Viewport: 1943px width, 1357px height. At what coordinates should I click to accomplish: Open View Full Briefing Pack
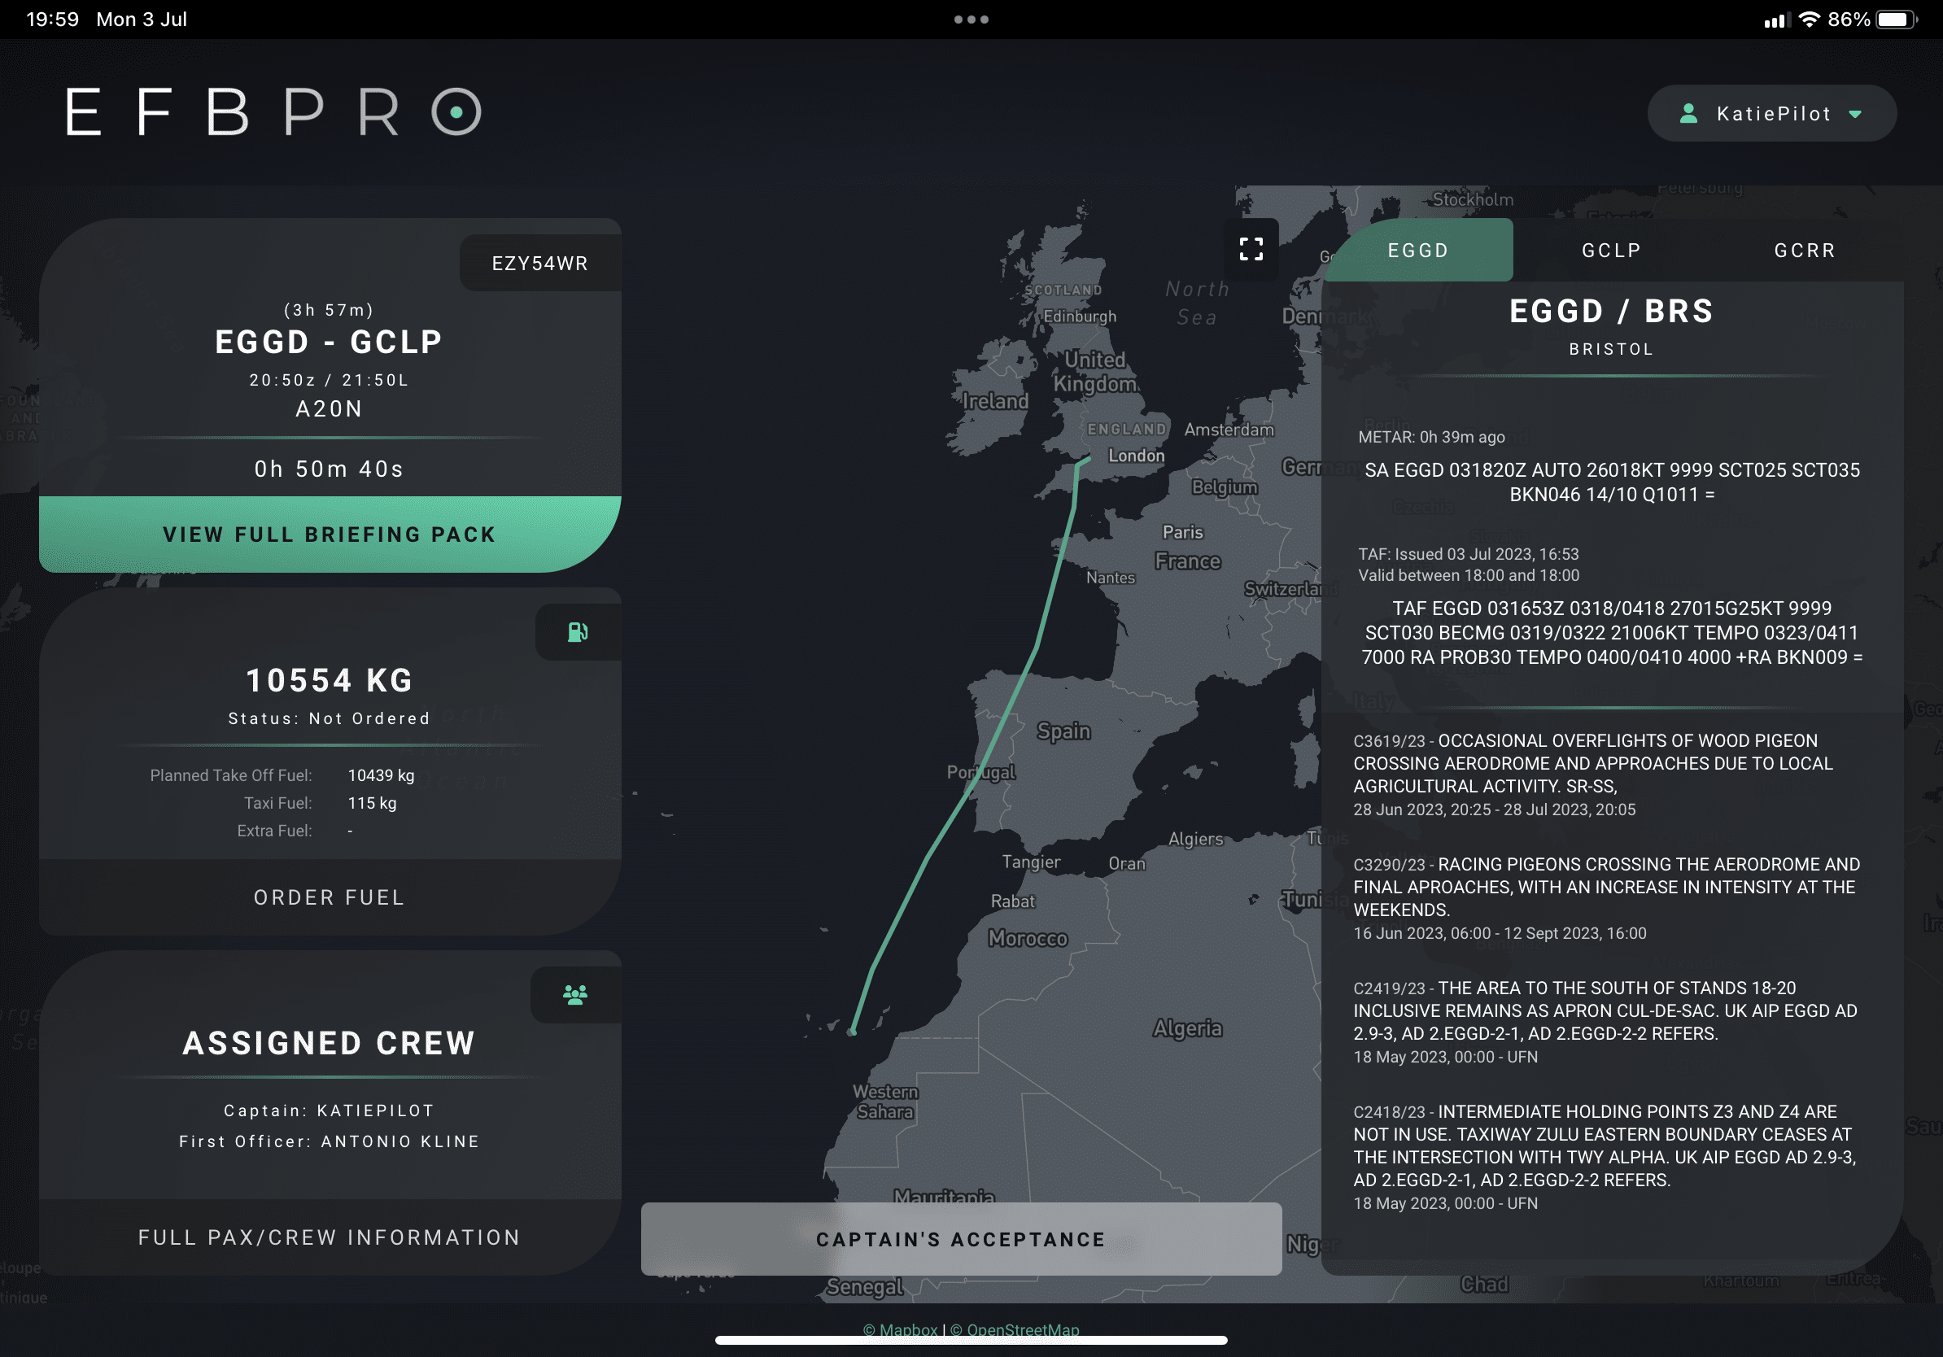pyautogui.click(x=330, y=535)
